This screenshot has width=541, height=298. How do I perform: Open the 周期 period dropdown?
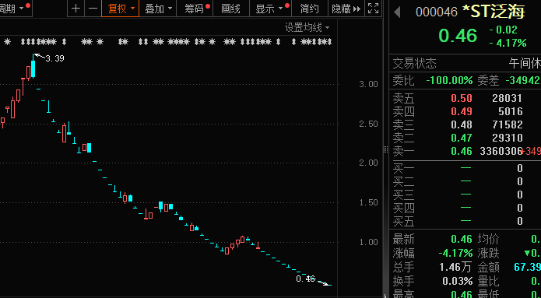(x=16, y=9)
